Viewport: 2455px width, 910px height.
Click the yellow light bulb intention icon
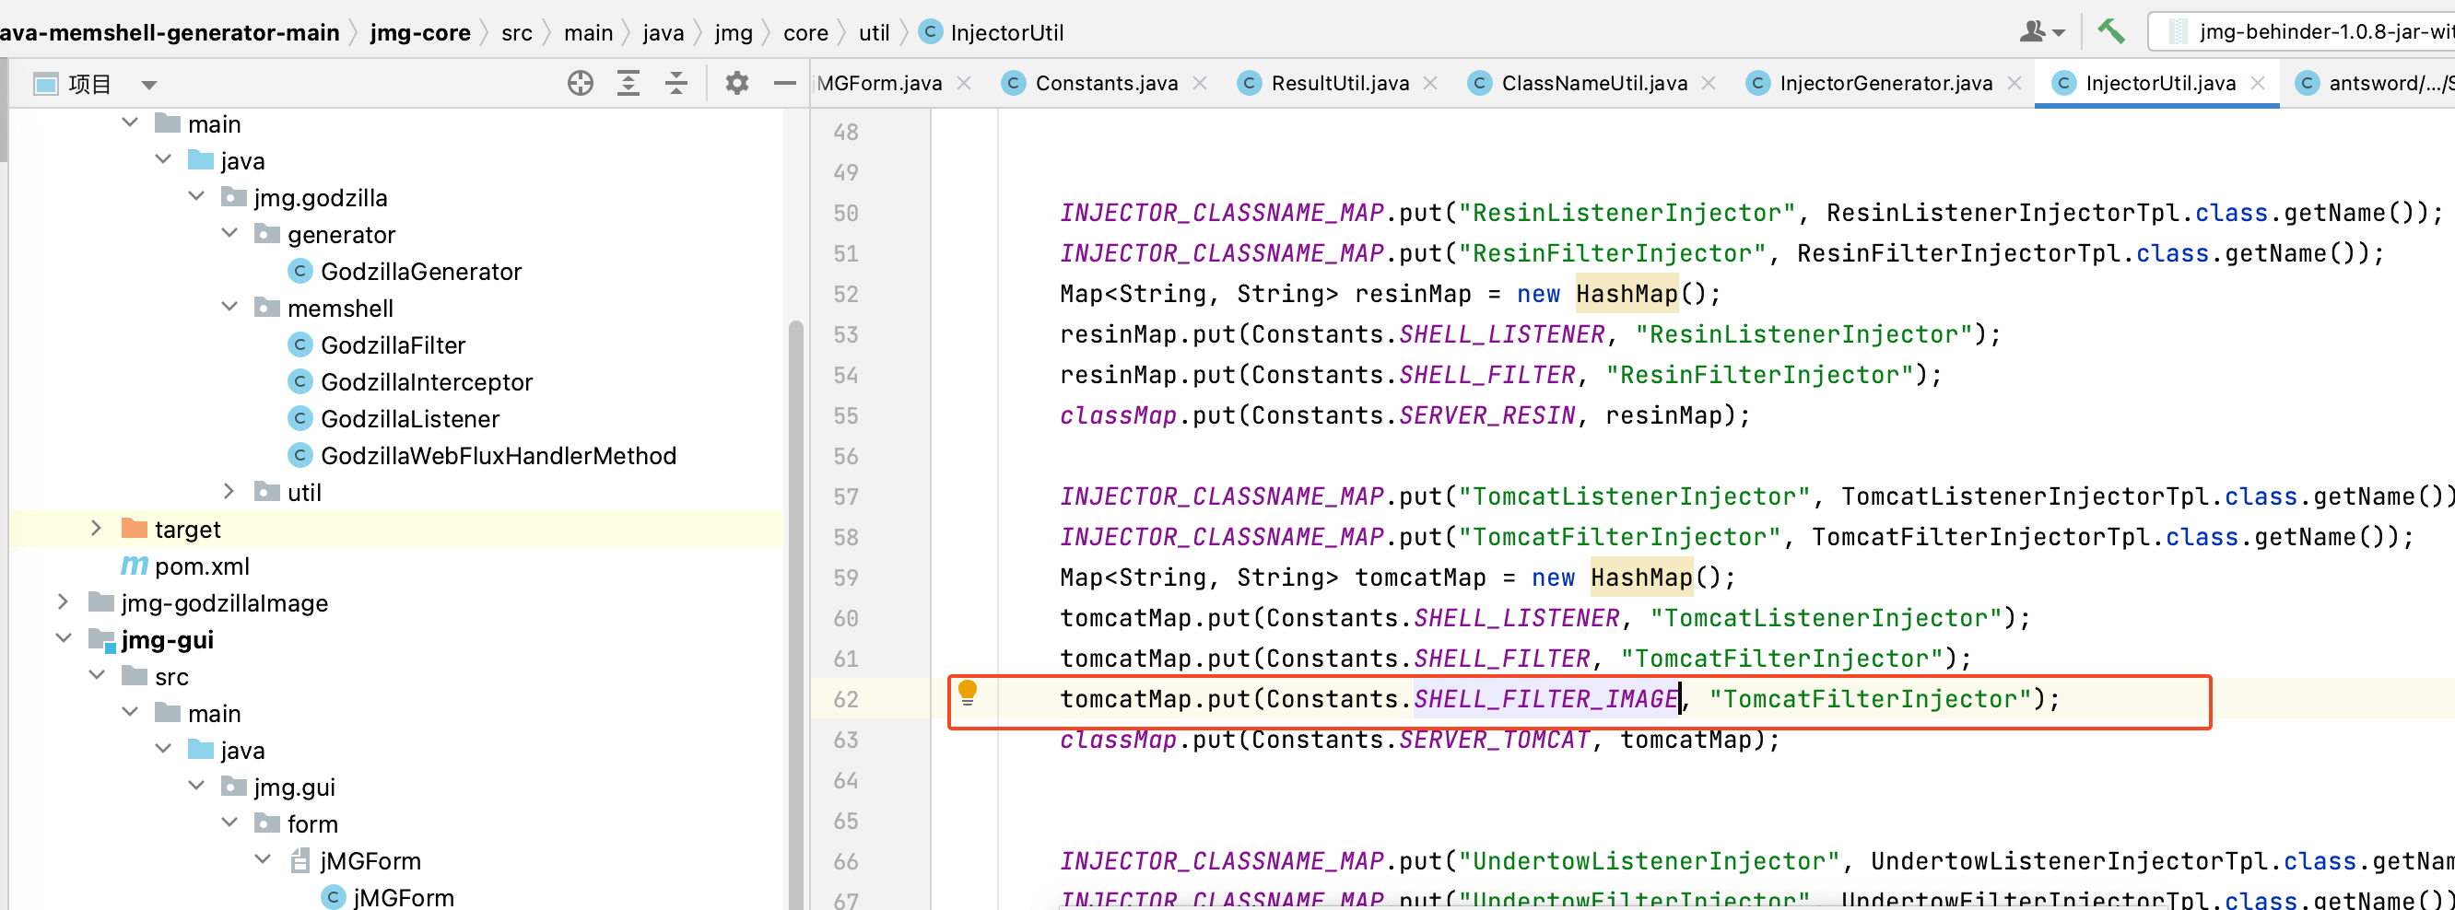pyautogui.click(x=967, y=692)
